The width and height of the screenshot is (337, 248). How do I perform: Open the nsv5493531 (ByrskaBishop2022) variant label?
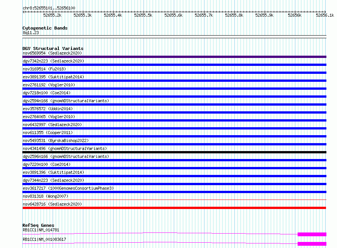pyautogui.click(x=56, y=140)
